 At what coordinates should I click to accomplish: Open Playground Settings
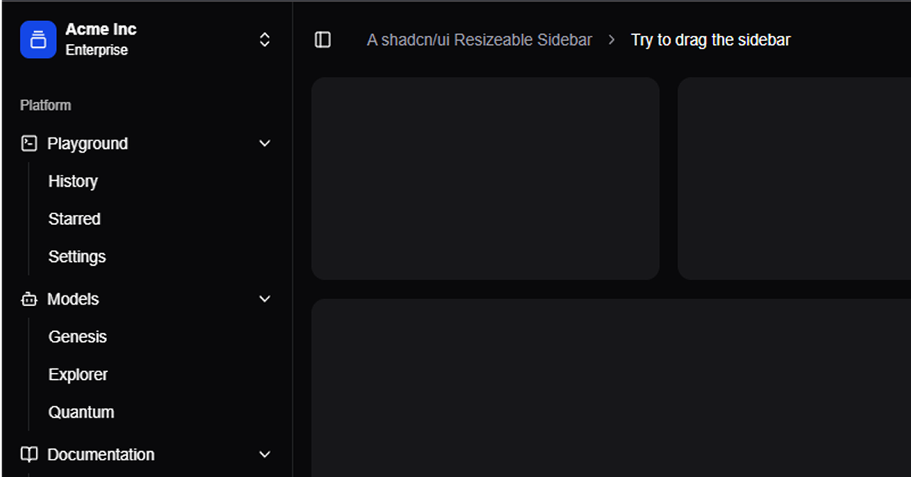77,257
